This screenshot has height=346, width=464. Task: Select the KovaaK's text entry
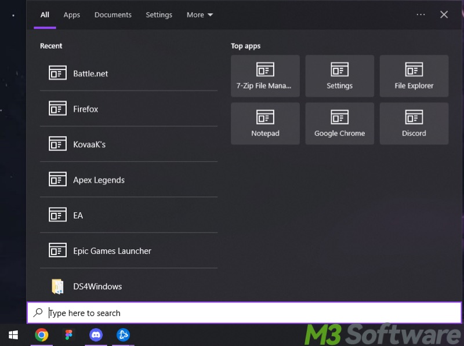(89, 144)
